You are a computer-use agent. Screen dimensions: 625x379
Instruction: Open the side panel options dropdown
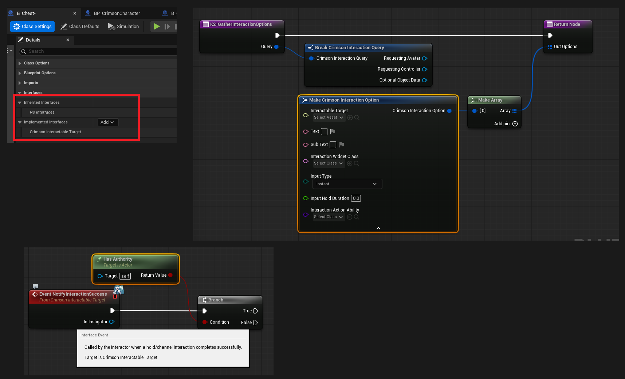(9, 51)
